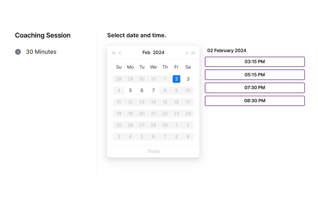Advance to next month arrow

pyautogui.click(x=187, y=53)
